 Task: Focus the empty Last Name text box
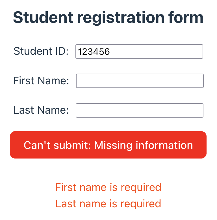[x=139, y=110]
